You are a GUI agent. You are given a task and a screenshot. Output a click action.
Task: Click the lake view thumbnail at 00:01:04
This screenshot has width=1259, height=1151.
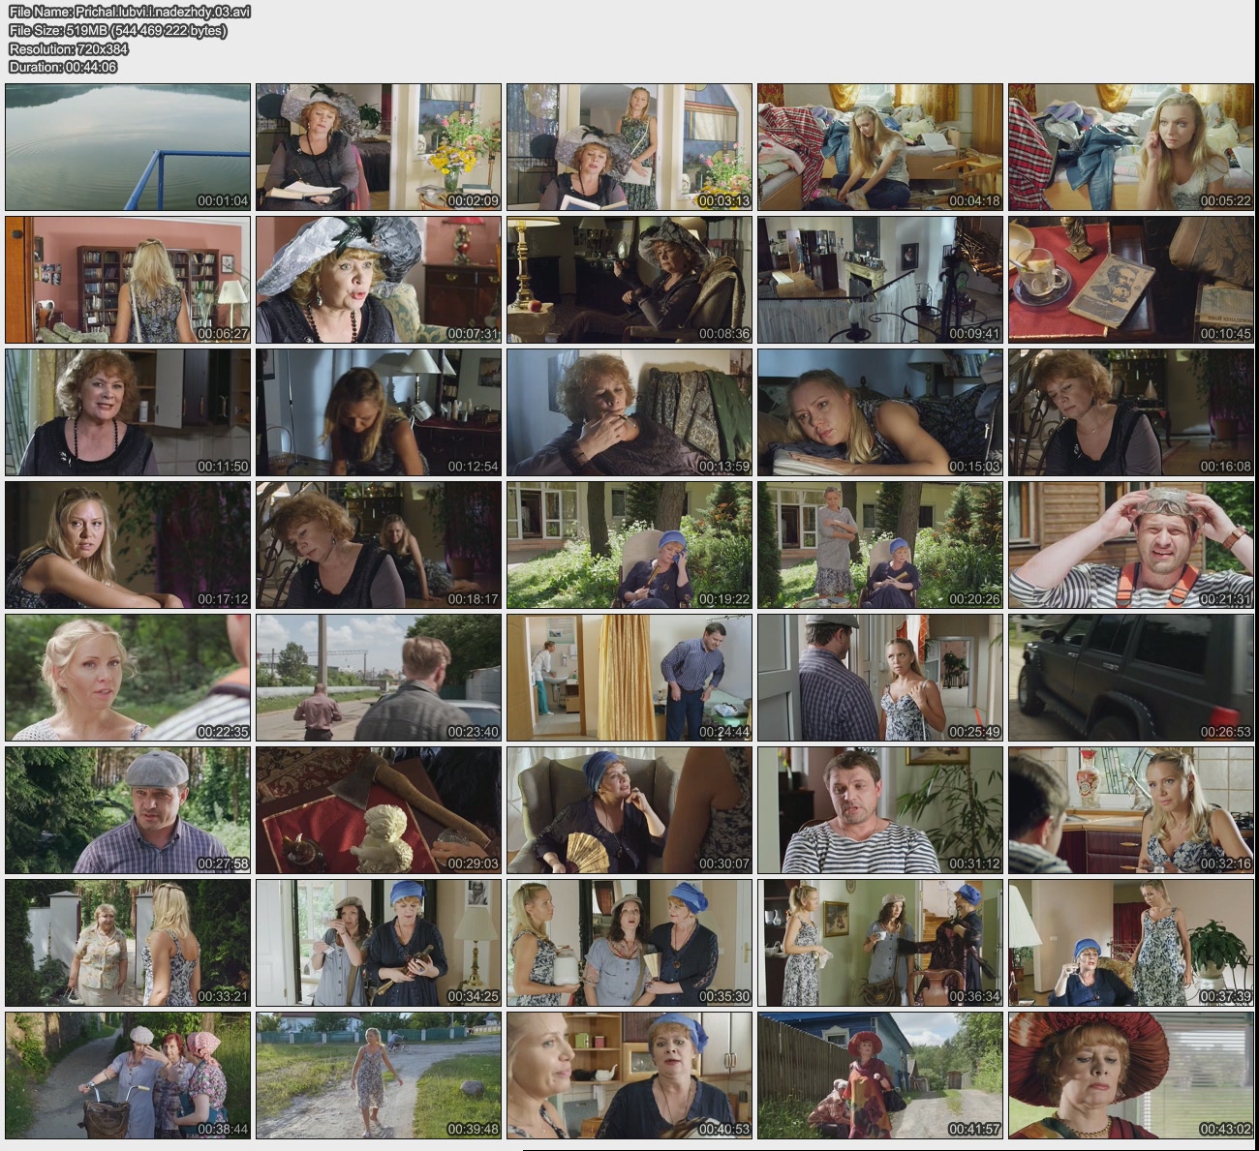click(128, 147)
